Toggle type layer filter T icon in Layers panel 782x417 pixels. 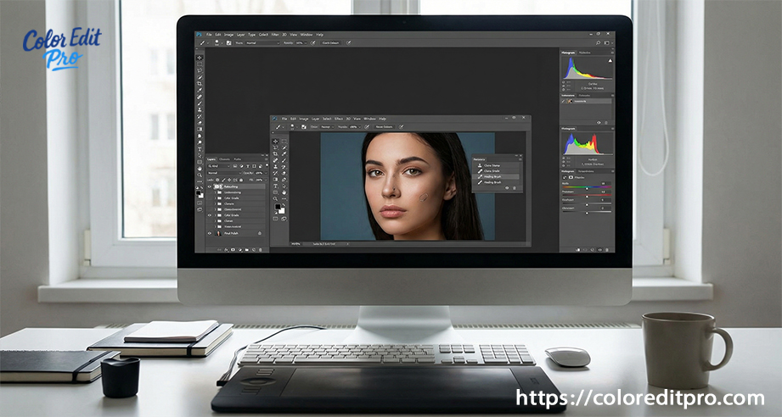tap(248, 166)
